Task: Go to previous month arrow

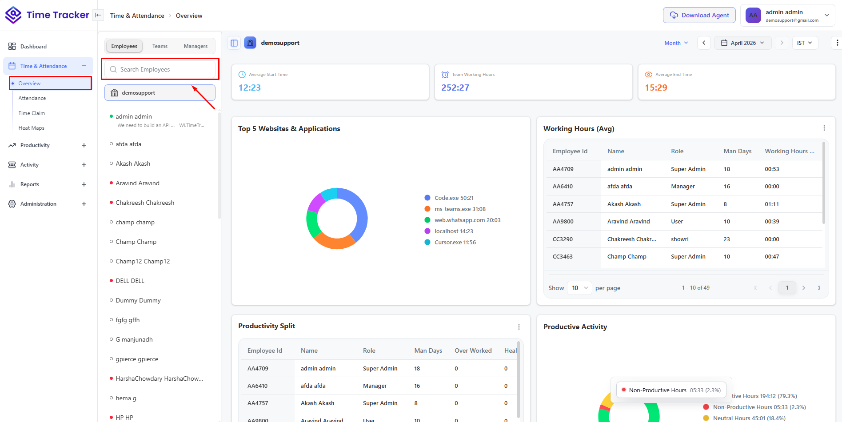Action: coord(704,43)
